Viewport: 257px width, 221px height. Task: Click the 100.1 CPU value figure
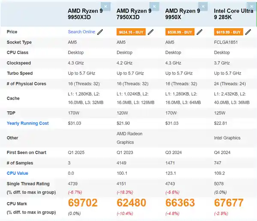[x=122, y=173]
